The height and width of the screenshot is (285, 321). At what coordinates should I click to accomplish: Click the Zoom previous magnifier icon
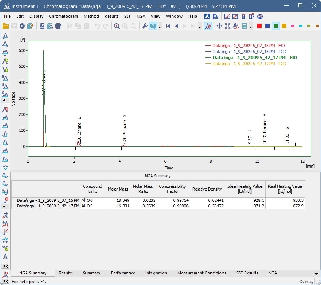(x=117, y=26)
